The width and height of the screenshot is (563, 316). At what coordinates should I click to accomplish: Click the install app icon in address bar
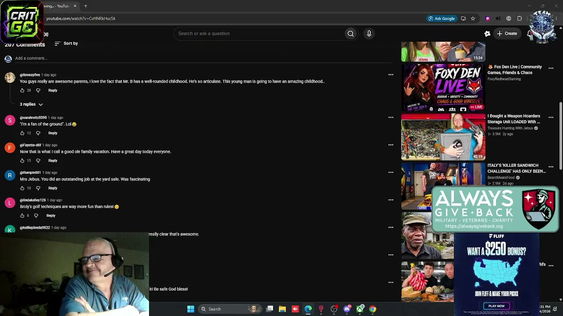point(463,18)
